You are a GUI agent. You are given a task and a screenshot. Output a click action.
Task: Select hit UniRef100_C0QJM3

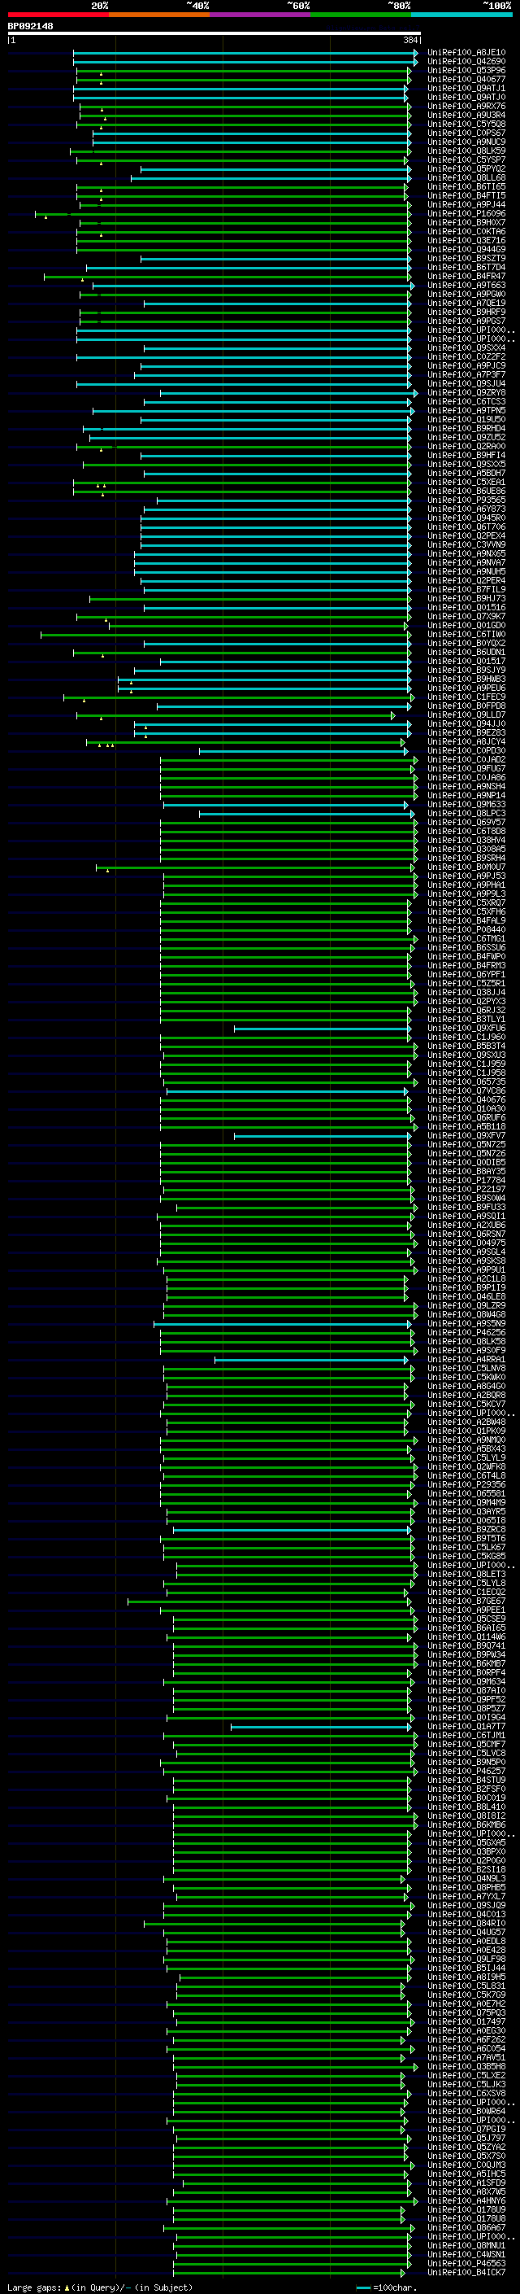point(466,2165)
